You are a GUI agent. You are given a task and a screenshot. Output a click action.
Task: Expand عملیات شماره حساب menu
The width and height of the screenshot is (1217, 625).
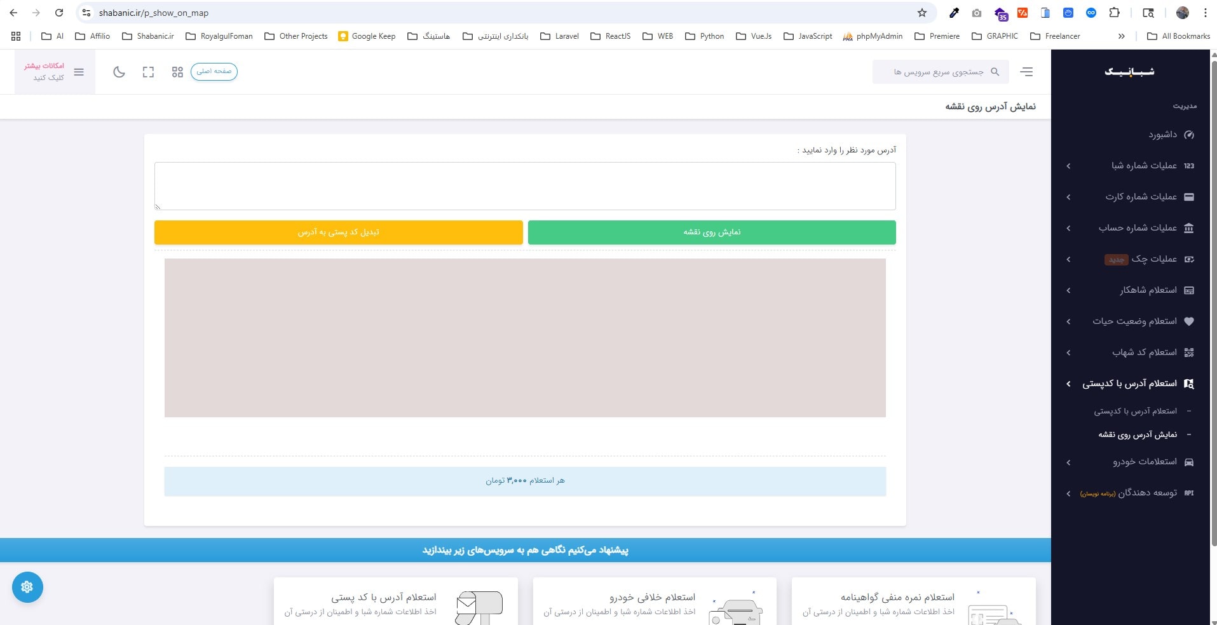pos(1131,228)
